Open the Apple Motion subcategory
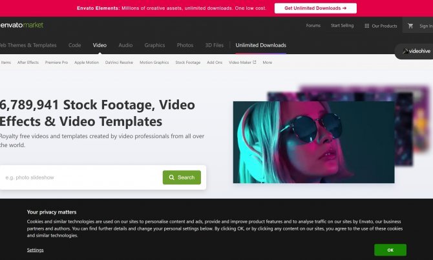Viewport: 433px width, 260px height. 87,63
